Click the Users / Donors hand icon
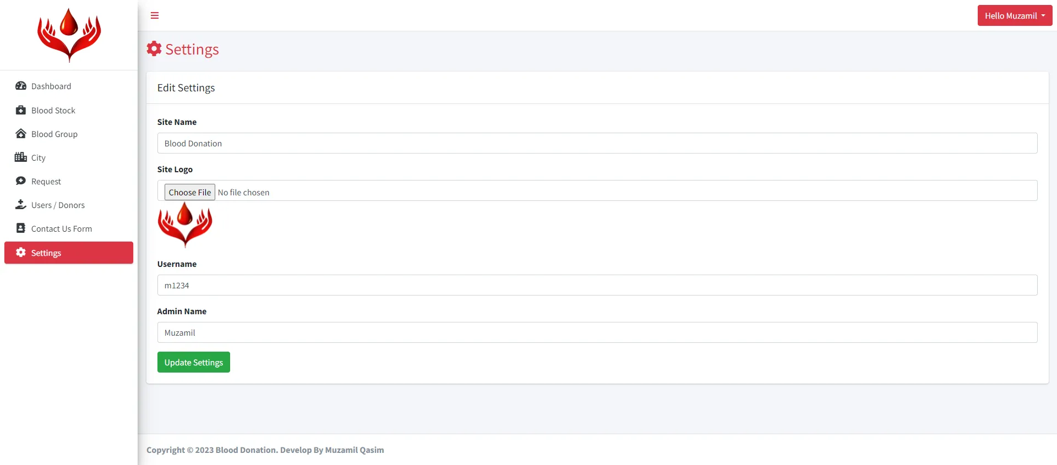Screen dimensions: 1057x465 [21, 205]
